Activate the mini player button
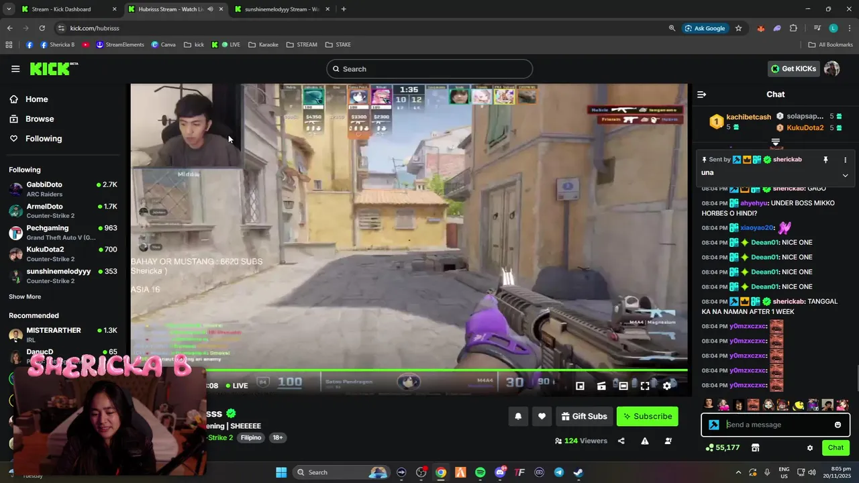 coord(580,386)
